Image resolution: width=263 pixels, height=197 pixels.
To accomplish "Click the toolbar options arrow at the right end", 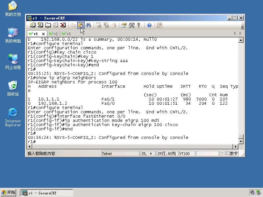I will point(242,27).
